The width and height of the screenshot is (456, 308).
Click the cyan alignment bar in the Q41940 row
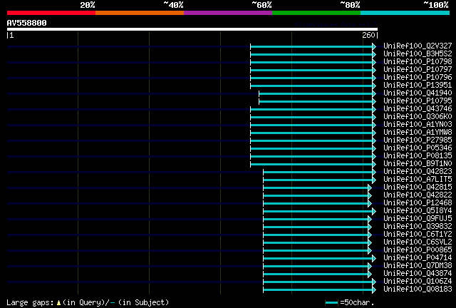(316, 93)
